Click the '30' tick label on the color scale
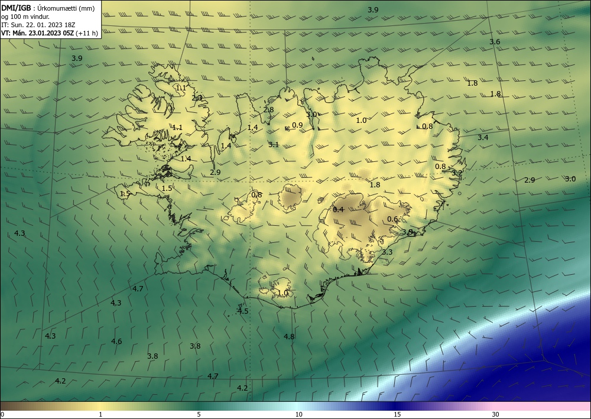 [x=496, y=415]
